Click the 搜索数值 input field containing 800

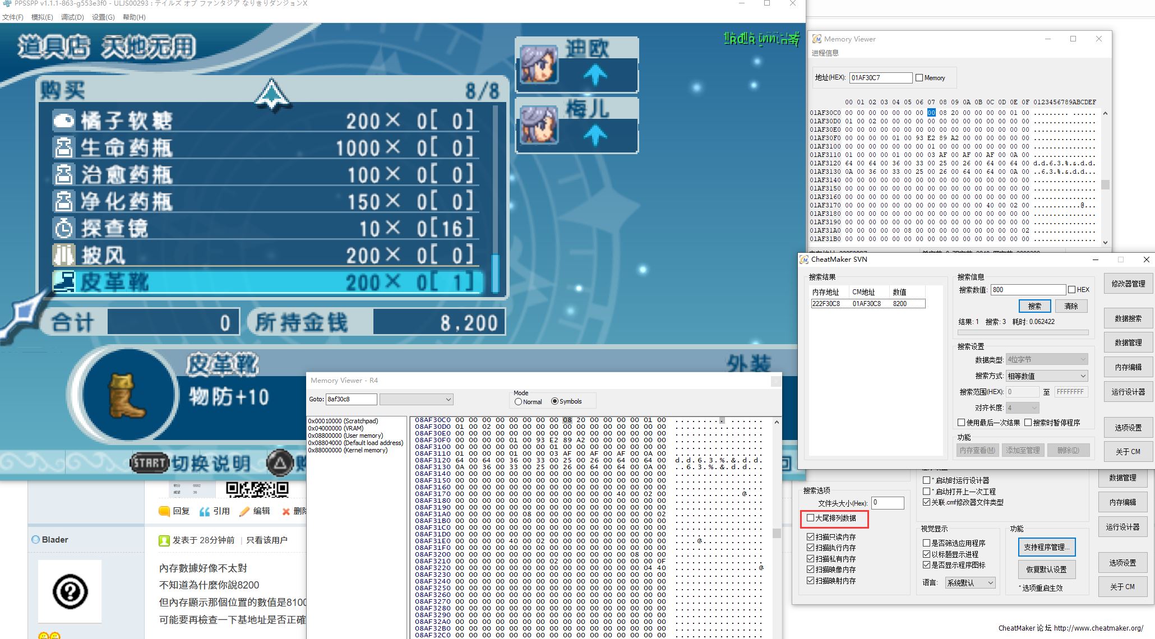point(1027,290)
